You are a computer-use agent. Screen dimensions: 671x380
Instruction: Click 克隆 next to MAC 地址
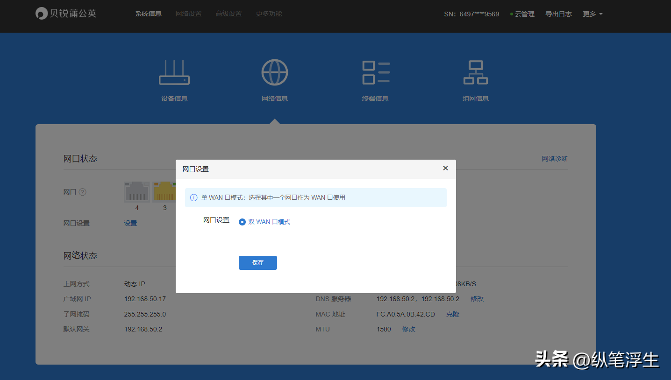pos(453,314)
